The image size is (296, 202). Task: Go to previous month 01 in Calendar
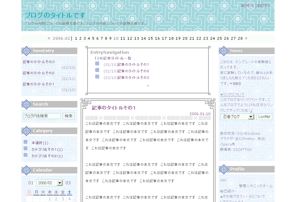[31, 183]
